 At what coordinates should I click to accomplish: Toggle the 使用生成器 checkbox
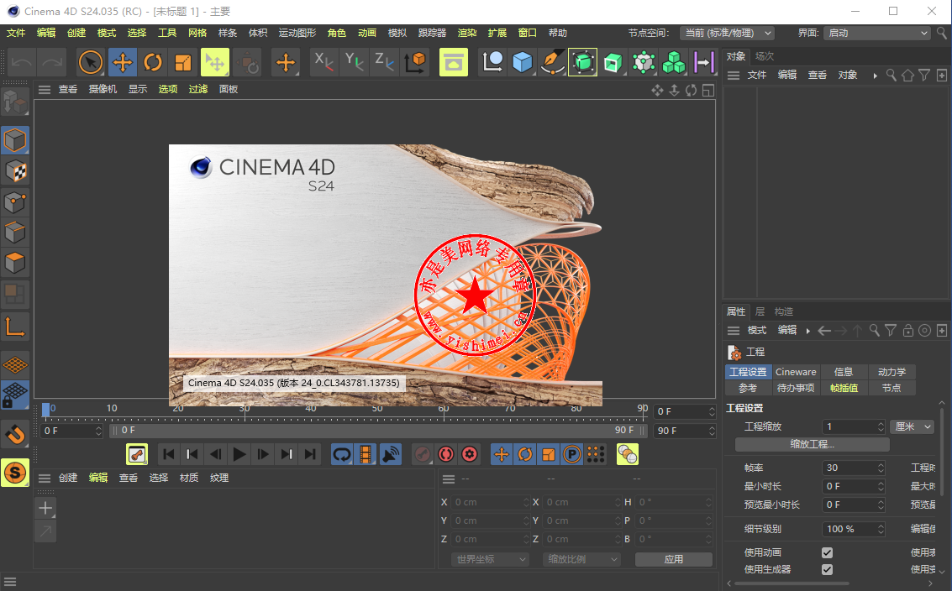tap(827, 570)
